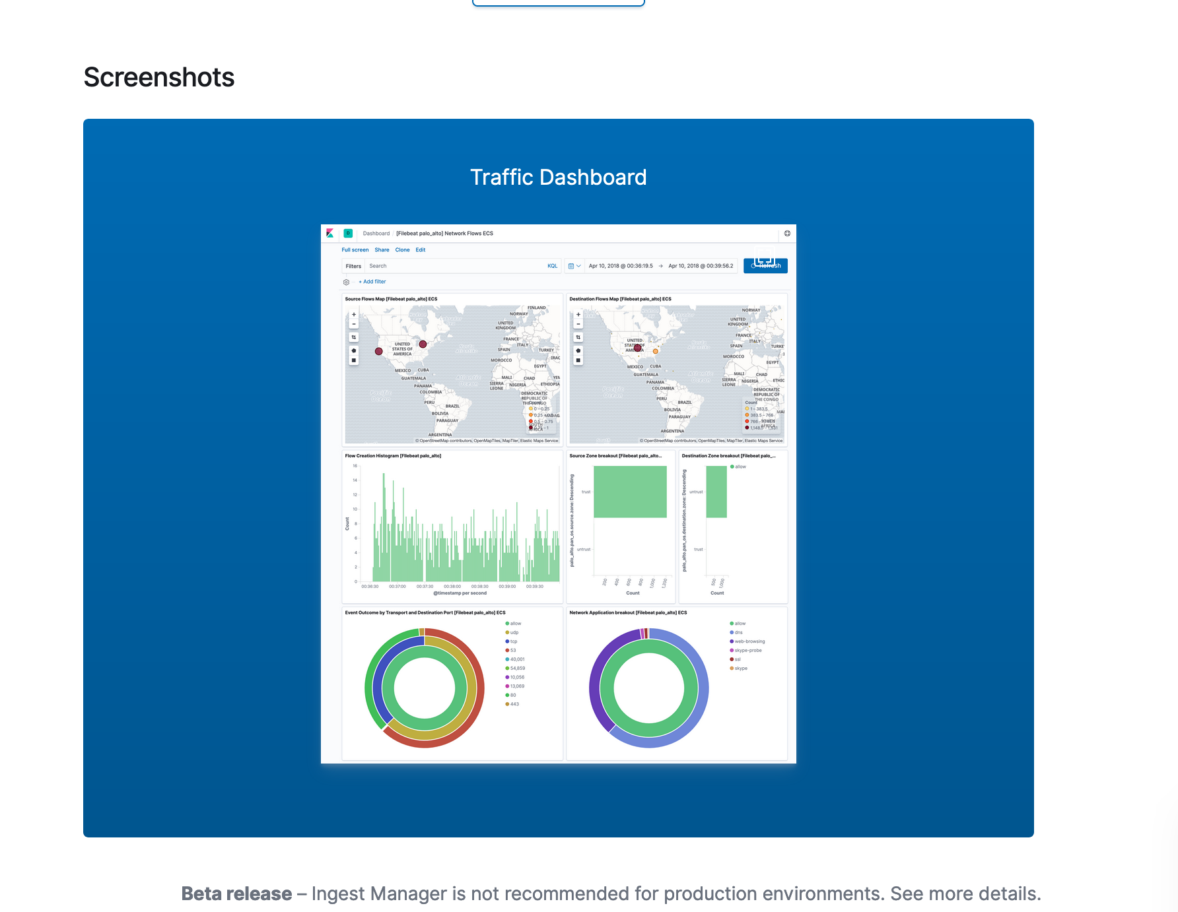Click the Network Application breakout panel title

[x=628, y=613]
